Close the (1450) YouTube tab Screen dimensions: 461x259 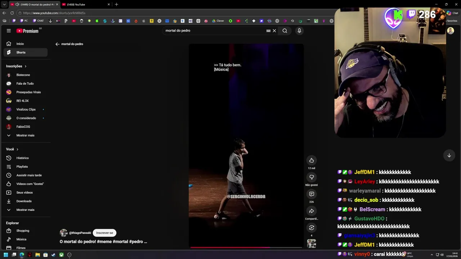click(x=109, y=4)
